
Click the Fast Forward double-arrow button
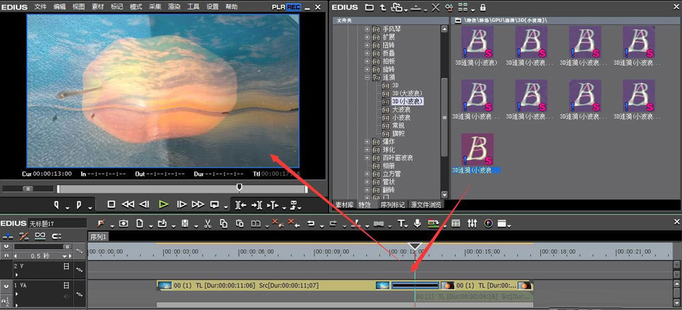[x=198, y=204]
